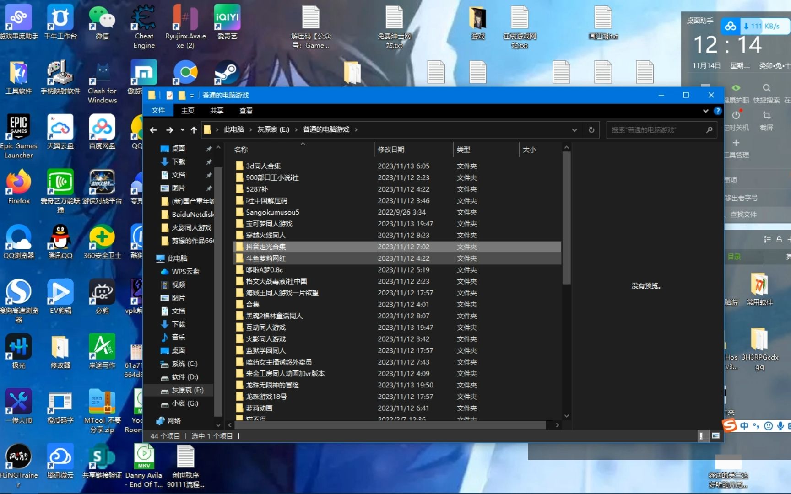
Task: Open the 共享 ribbon tab
Action: [x=217, y=111]
